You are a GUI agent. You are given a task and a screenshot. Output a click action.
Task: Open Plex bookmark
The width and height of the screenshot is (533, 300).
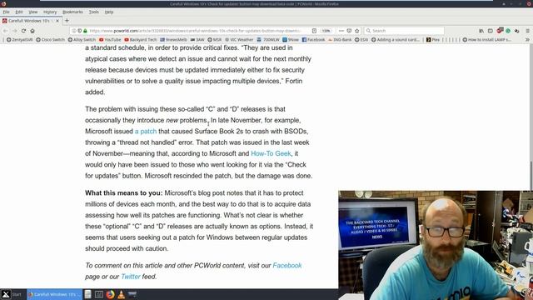pyautogui.click(x=433, y=40)
